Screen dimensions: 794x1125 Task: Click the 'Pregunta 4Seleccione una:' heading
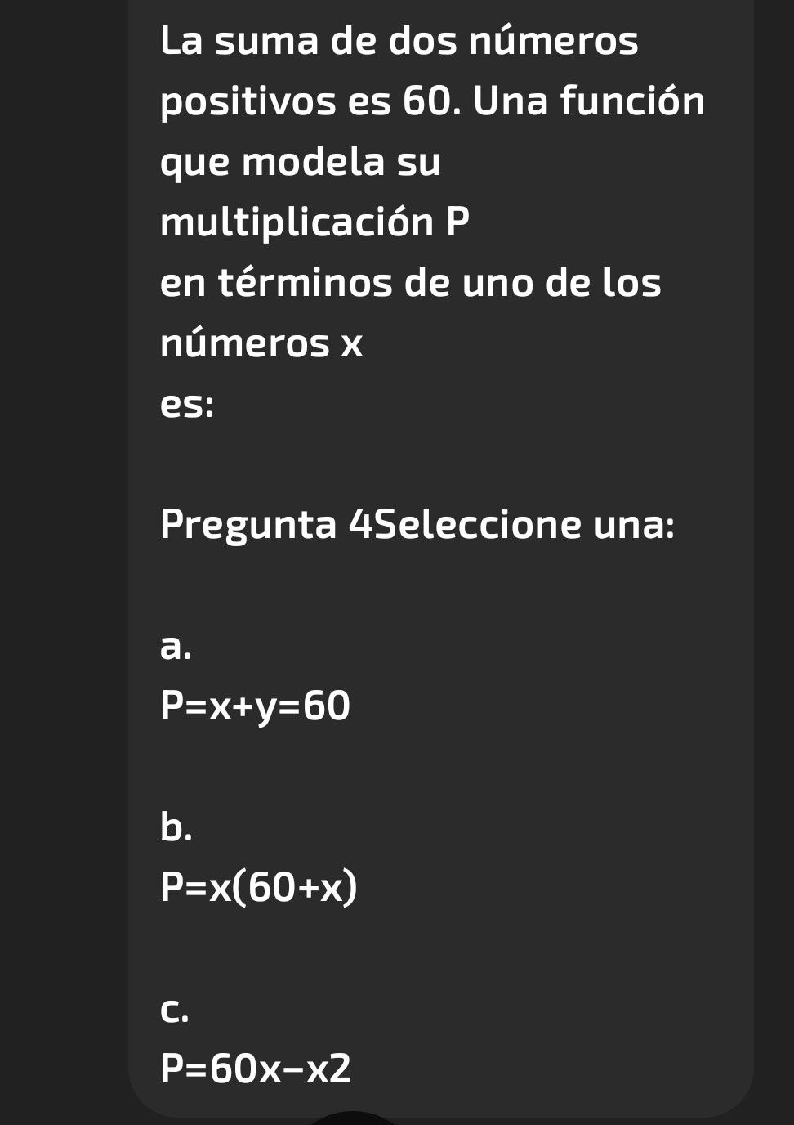[x=417, y=524]
